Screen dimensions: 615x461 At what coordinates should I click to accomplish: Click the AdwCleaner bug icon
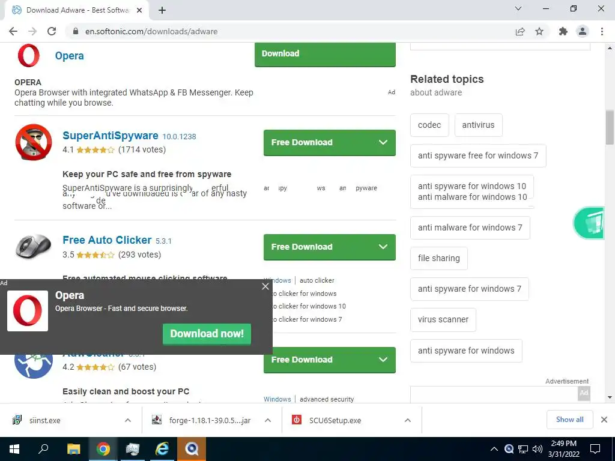[x=34, y=366]
